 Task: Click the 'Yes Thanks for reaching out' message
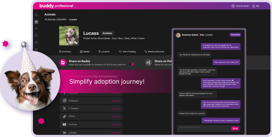click(x=194, y=55)
